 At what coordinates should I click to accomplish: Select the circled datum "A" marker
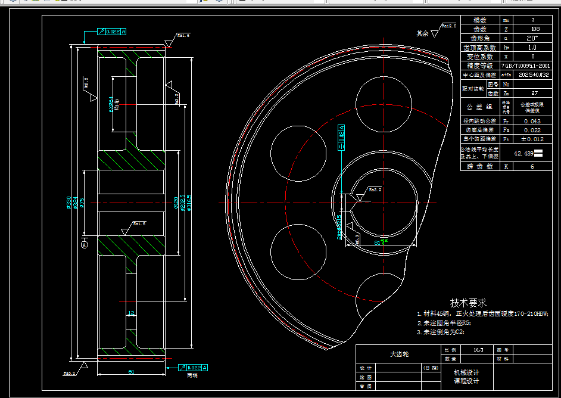point(85,245)
